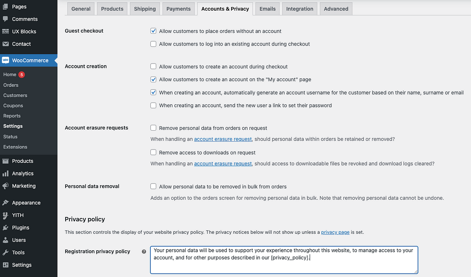471x277 pixels.
Task: Enable send new user password link checkbox
Action: pos(153,105)
